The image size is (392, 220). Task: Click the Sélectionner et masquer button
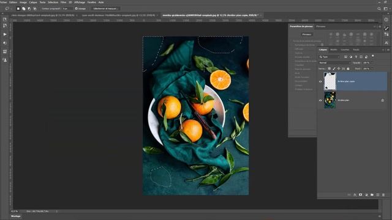coord(105,9)
